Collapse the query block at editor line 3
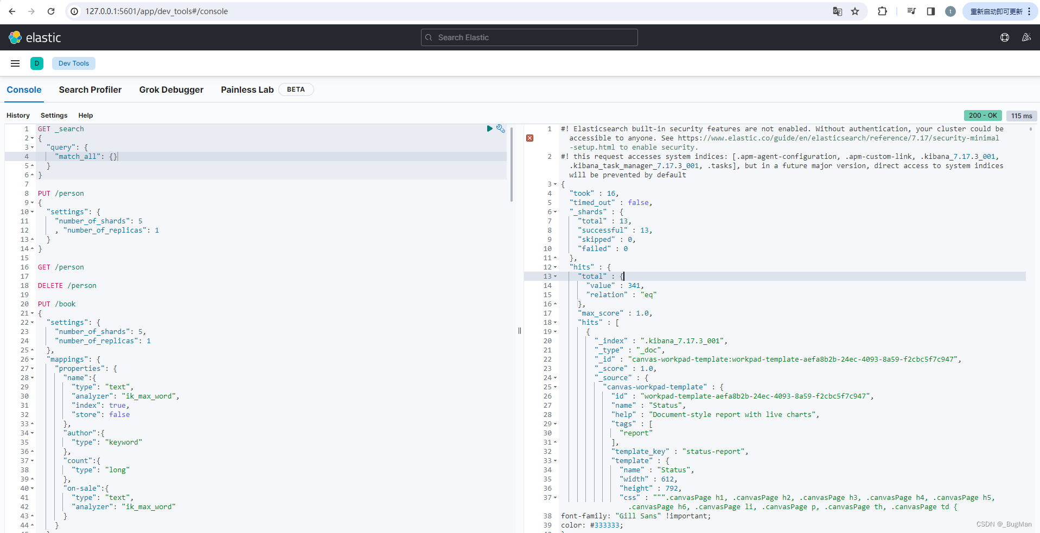 pyautogui.click(x=32, y=147)
